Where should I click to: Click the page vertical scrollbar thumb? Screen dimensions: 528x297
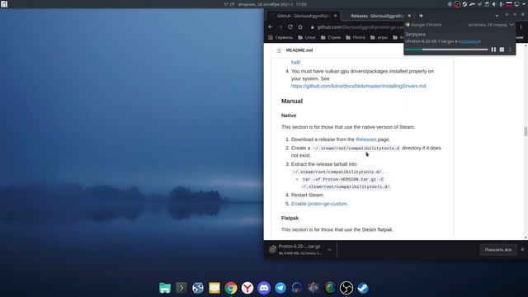[x=526, y=131]
